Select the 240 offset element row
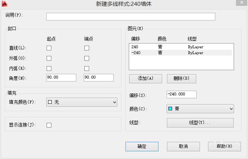248x159 pixels. (181, 47)
